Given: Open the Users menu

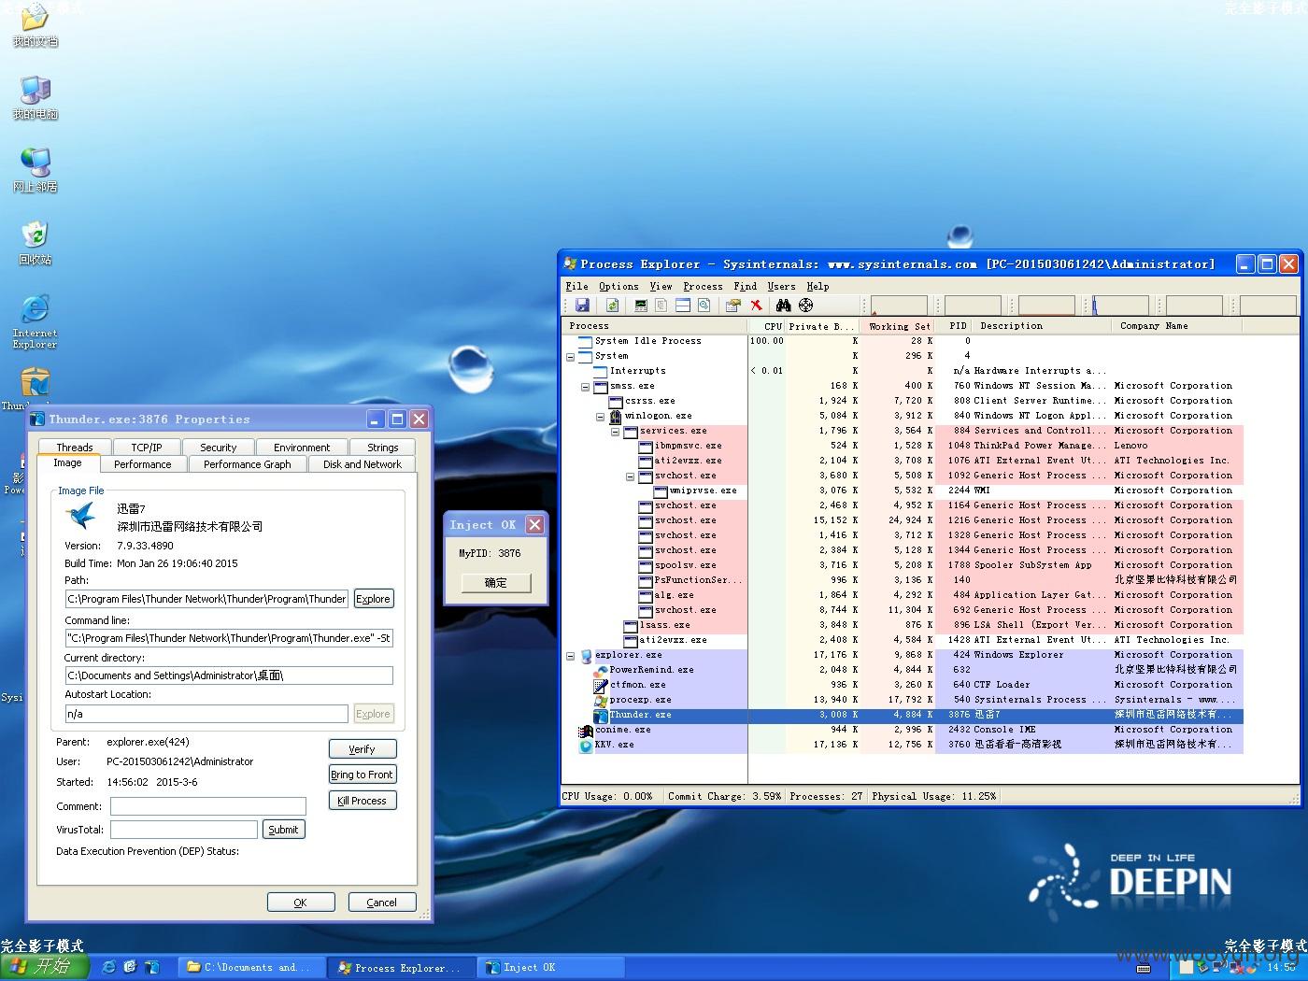Looking at the screenshot, I should (782, 286).
